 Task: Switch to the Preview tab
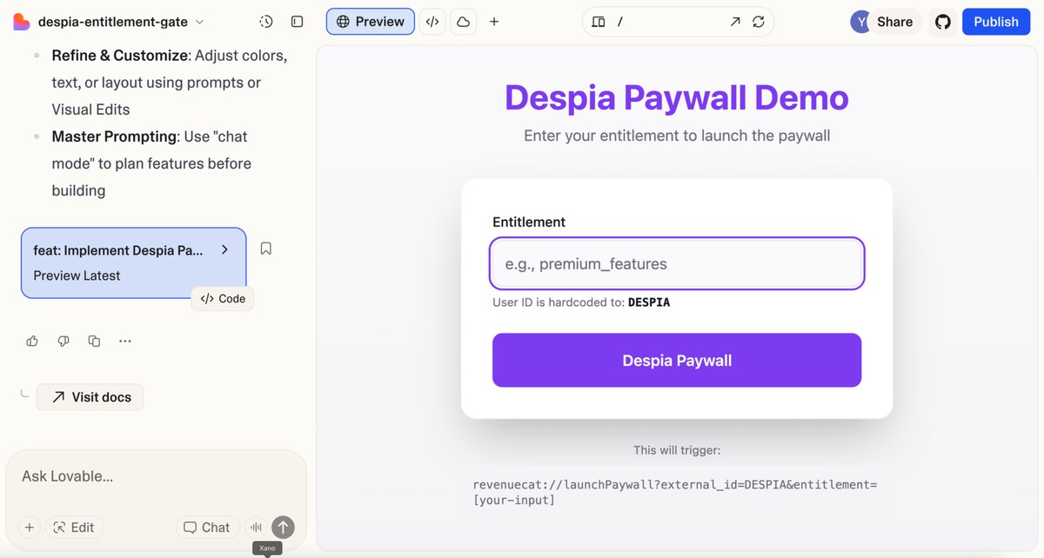(371, 22)
